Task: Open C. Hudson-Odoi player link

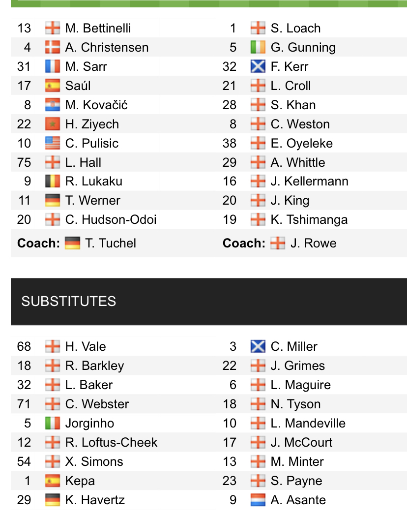Action: [111, 219]
